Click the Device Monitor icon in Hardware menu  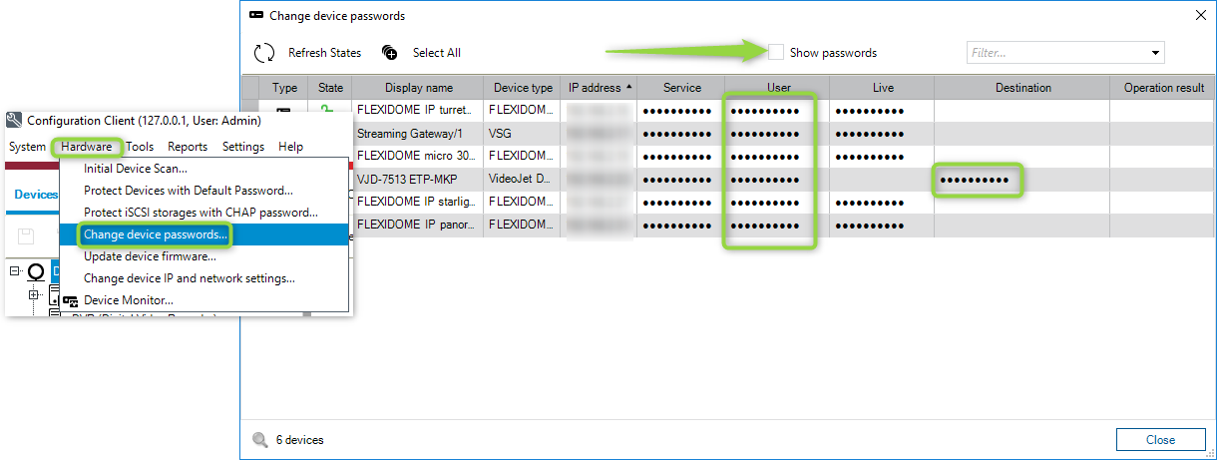coord(70,300)
